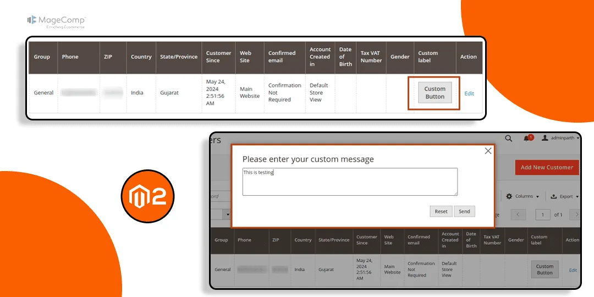Sort by State/Province header in top grid
Image resolution: width=594 pixels, height=297 pixels.
point(179,58)
